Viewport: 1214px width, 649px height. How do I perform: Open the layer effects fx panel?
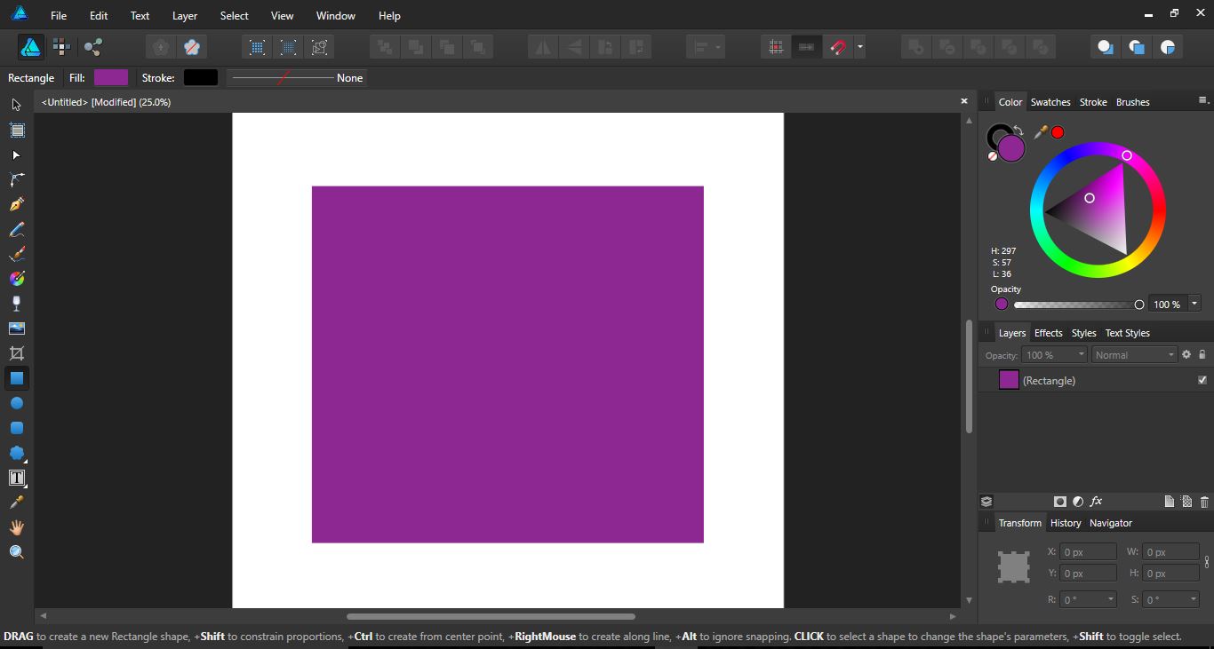[1097, 502]
